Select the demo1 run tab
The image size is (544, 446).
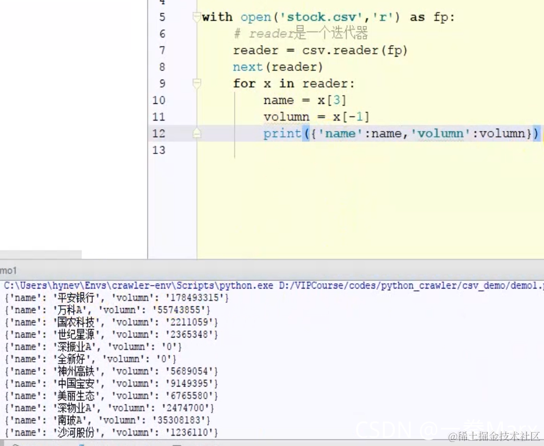pyautogui.click(x=8, y=270)
